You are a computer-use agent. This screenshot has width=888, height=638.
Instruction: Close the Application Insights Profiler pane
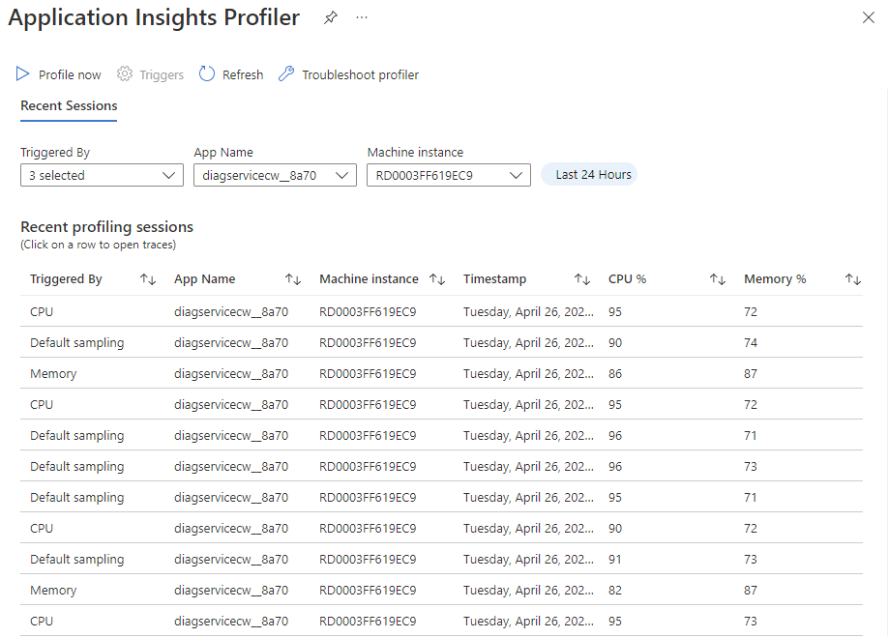point(868,17)
